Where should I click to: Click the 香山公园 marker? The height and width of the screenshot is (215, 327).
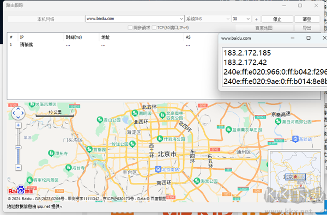point(100,120)
